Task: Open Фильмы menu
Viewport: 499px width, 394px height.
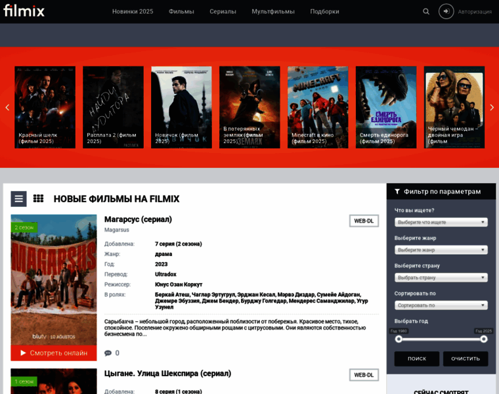Action: point(181,11)
